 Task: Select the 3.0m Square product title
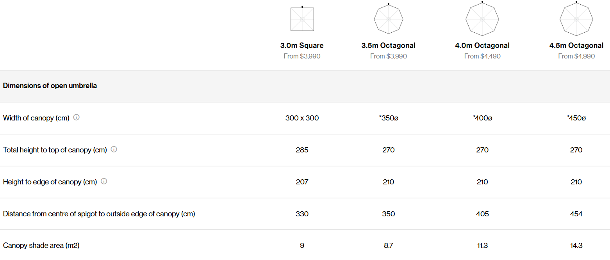tap(302, 46)
